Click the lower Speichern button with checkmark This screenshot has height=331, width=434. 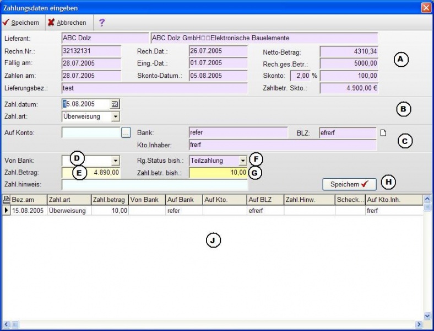(349, 184)
